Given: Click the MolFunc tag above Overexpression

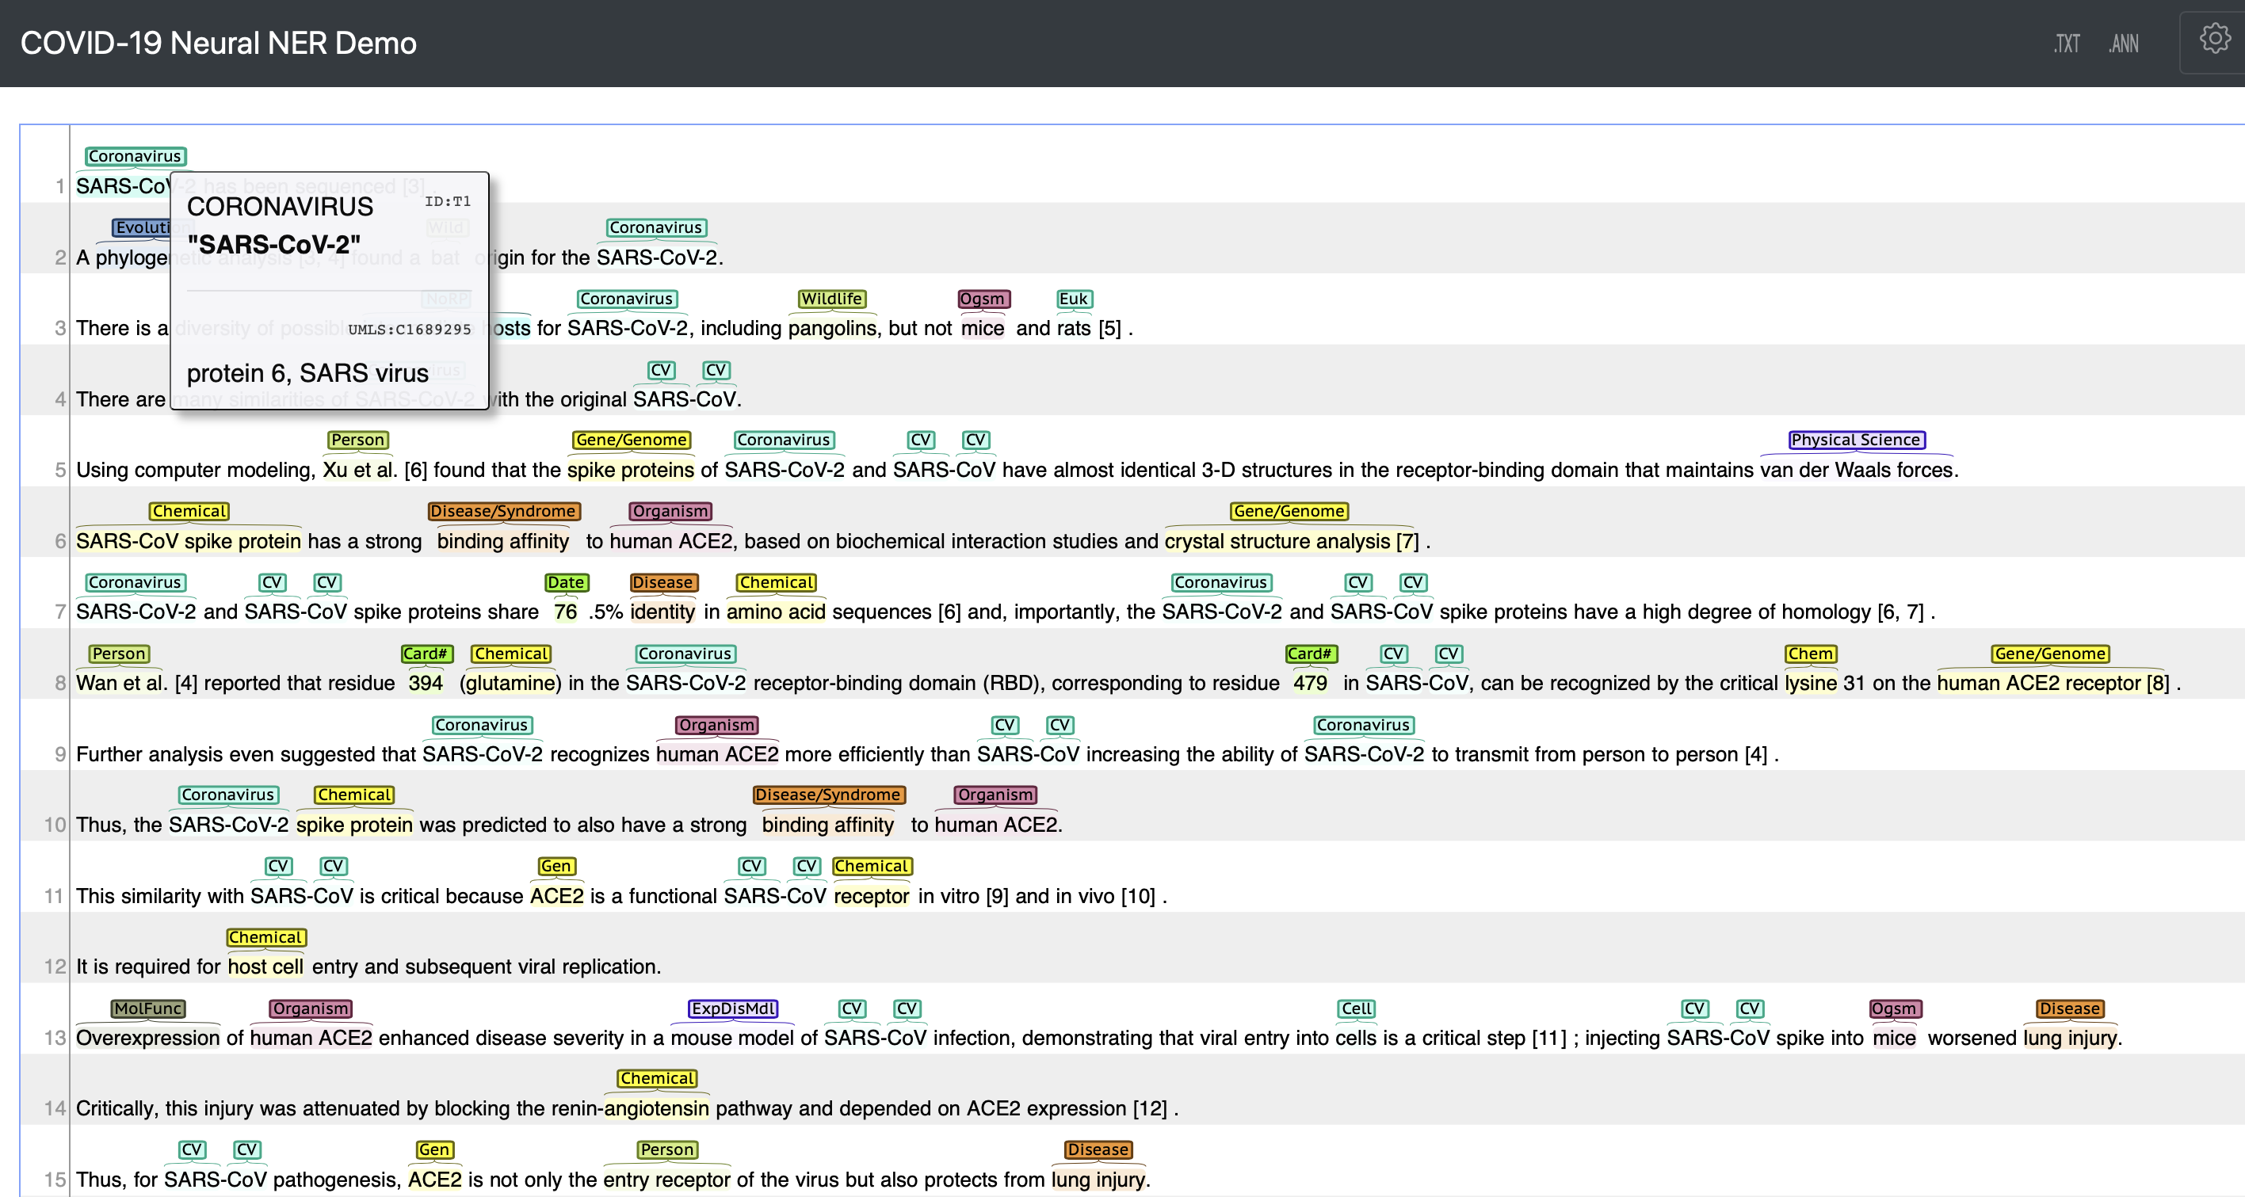Looking at the screenshot, I should click(x=147, y=1008).
